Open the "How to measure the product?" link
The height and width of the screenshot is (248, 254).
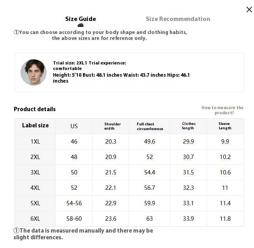pos(222,110)
